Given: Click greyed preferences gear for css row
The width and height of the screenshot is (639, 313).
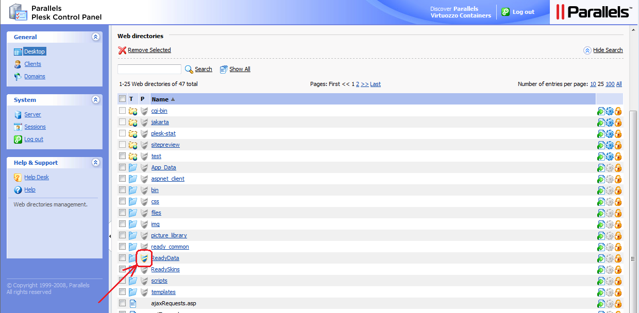Looking at the screenshot, I should 610,201.
